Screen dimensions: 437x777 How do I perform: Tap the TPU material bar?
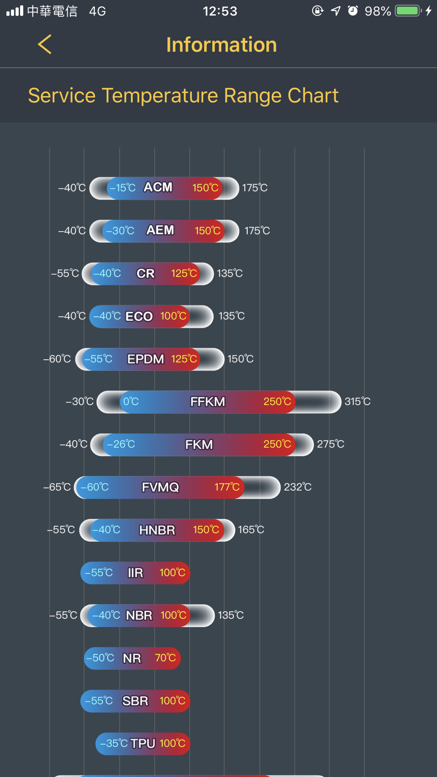[142, 743]
